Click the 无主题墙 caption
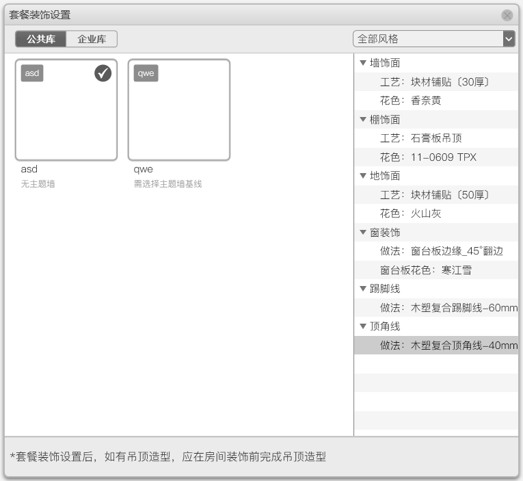Screen dimensions: 523x481 click(x=38, y=184)
